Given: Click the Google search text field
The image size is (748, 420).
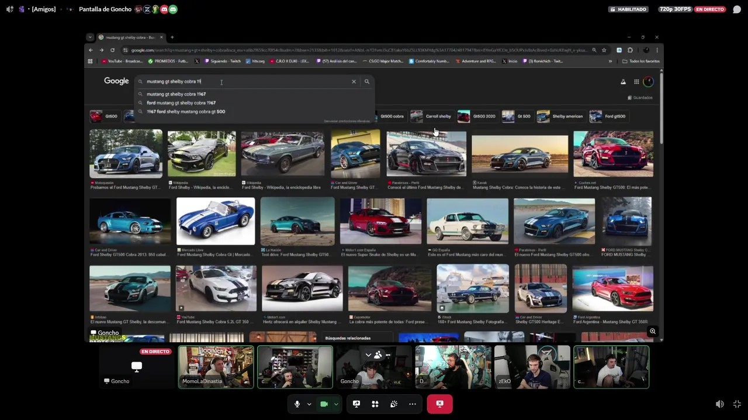Looking at the screenshot, I should click(245, 82).
